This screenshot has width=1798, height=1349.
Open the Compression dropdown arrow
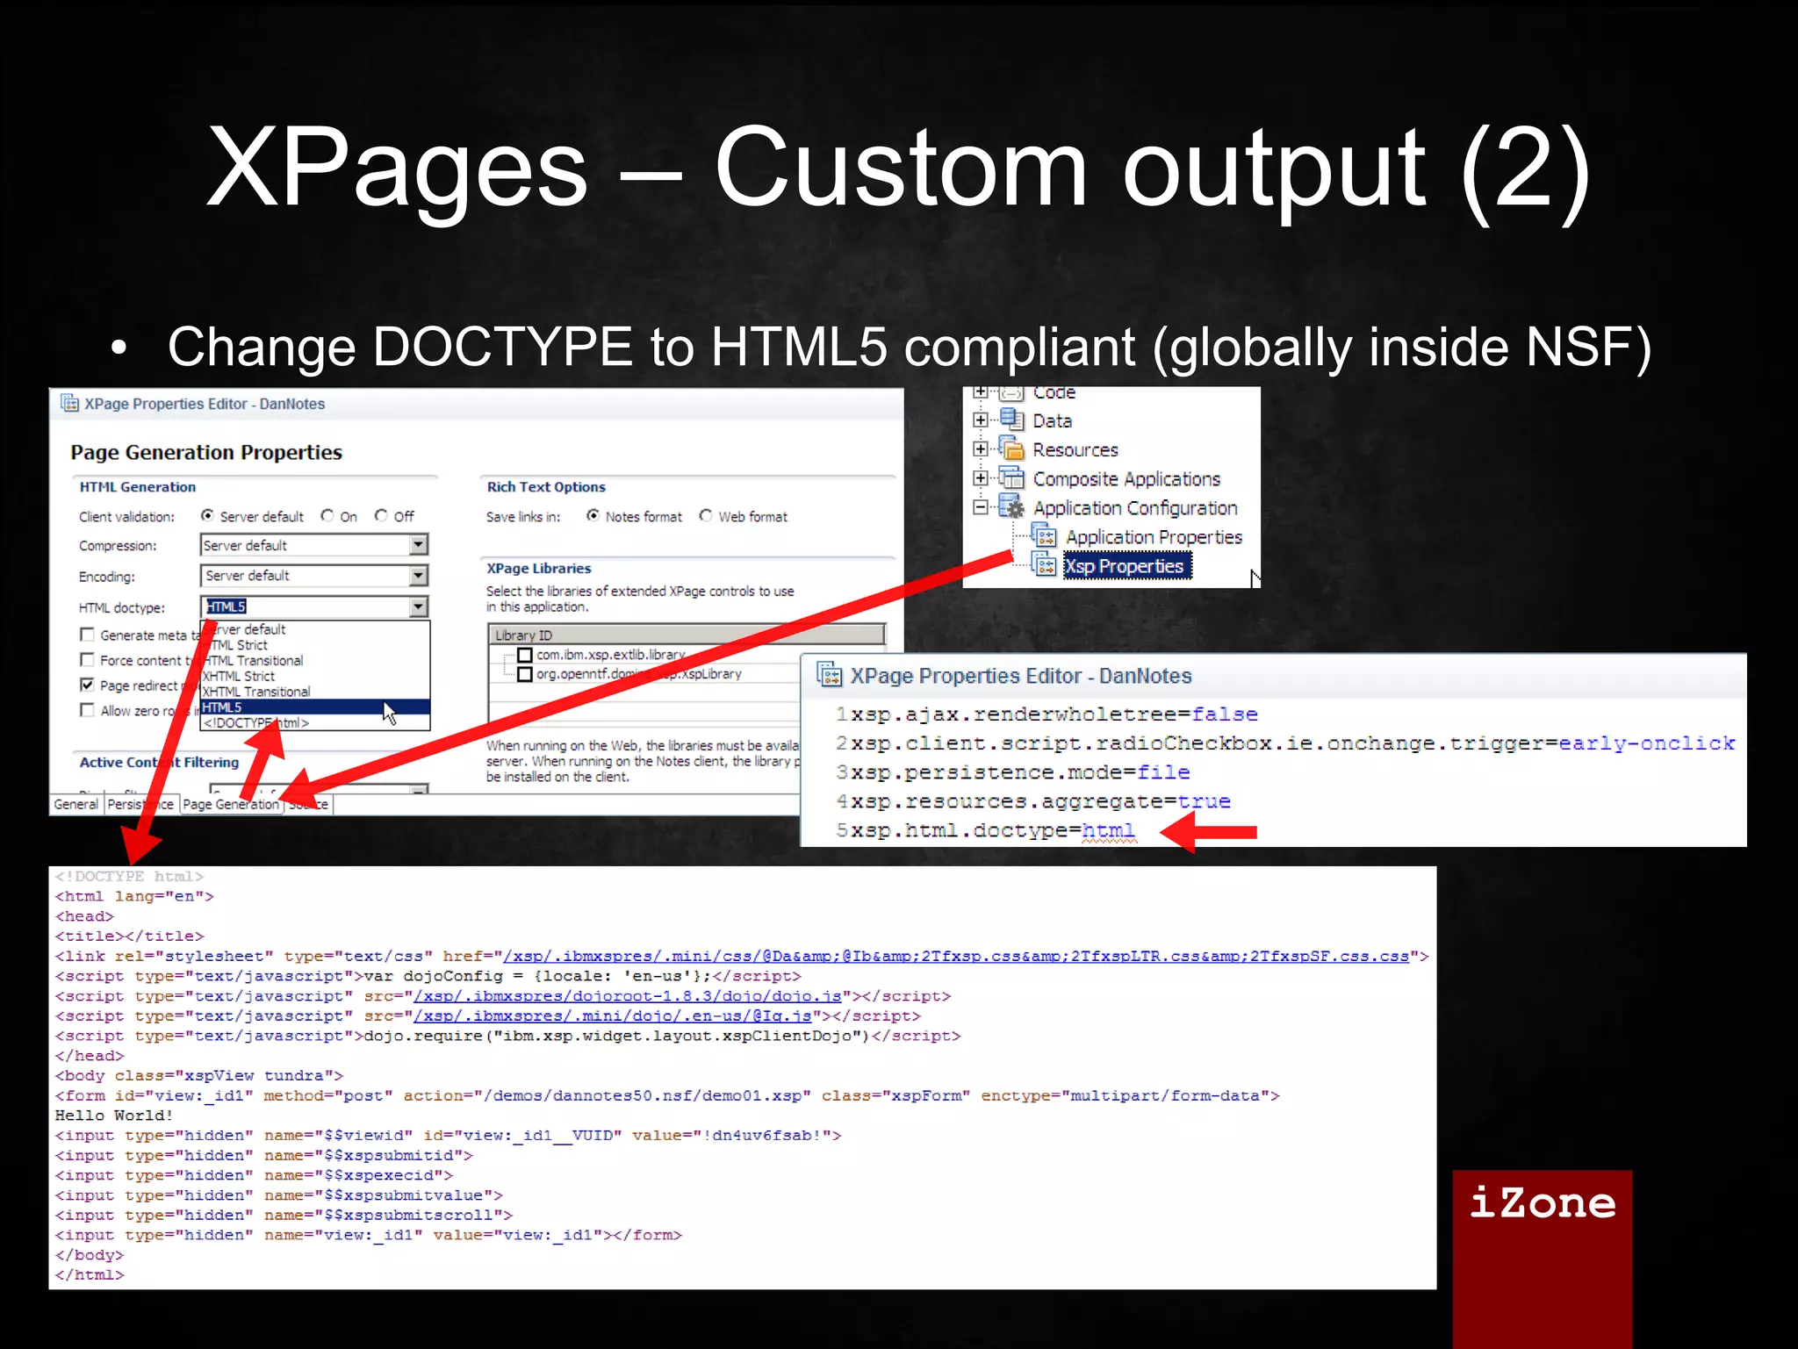click(x=419, y=544)
